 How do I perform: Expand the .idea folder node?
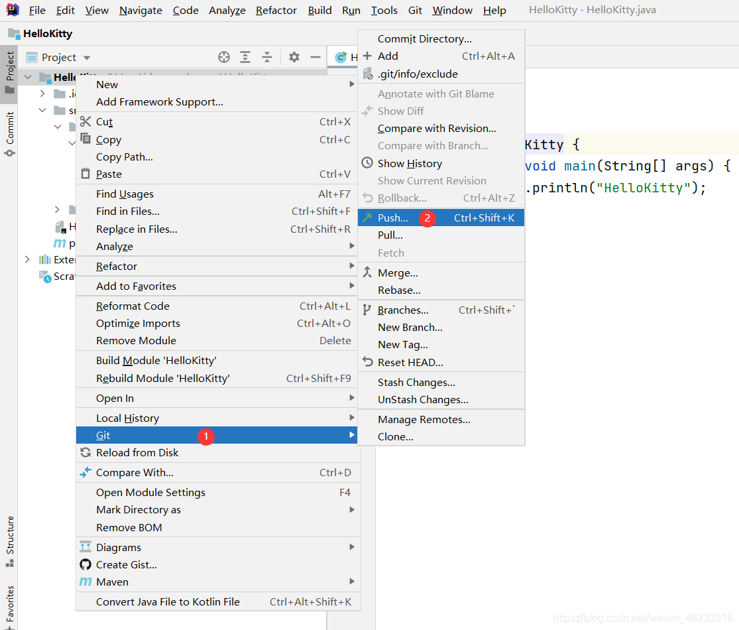(42, 94)
